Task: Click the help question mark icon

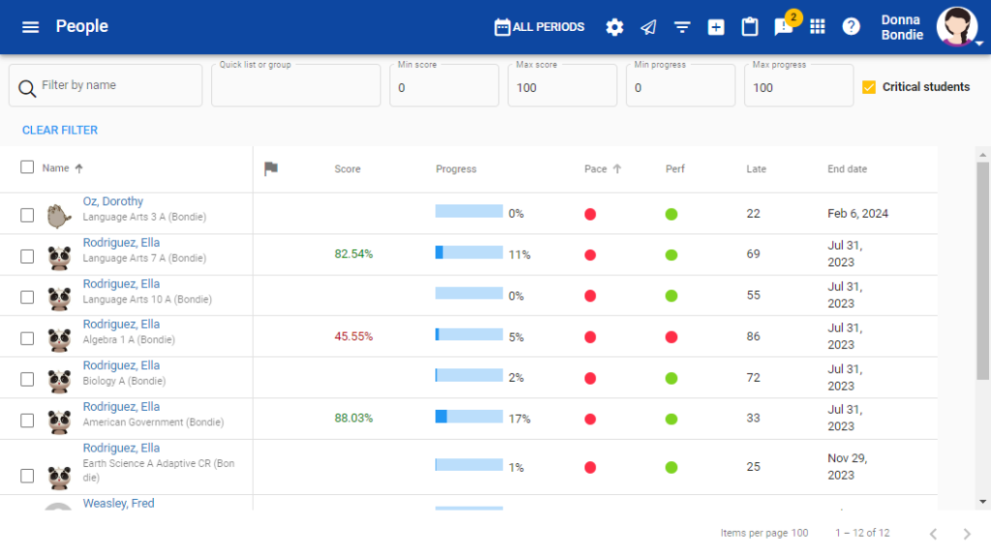Action: [851, 27]
